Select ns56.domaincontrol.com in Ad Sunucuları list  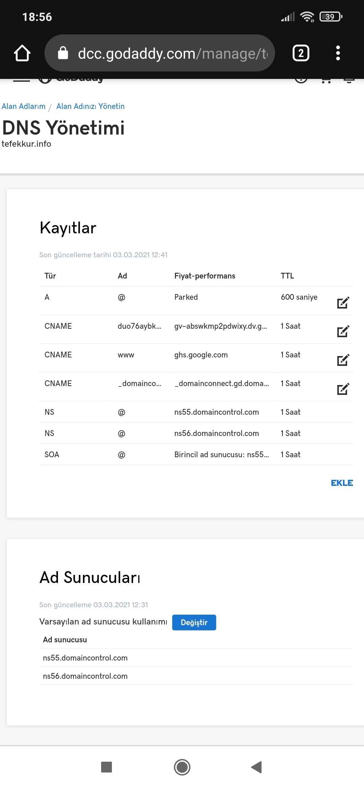click(x=196, y=676)
